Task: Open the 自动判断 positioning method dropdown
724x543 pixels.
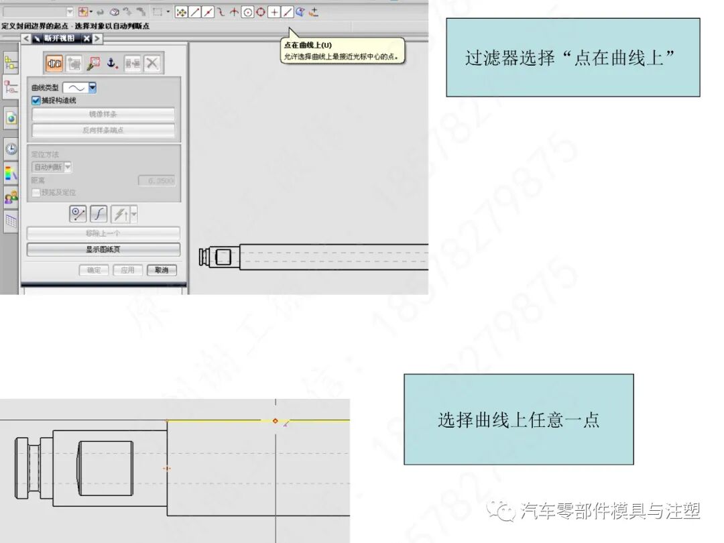Action: 51,167
